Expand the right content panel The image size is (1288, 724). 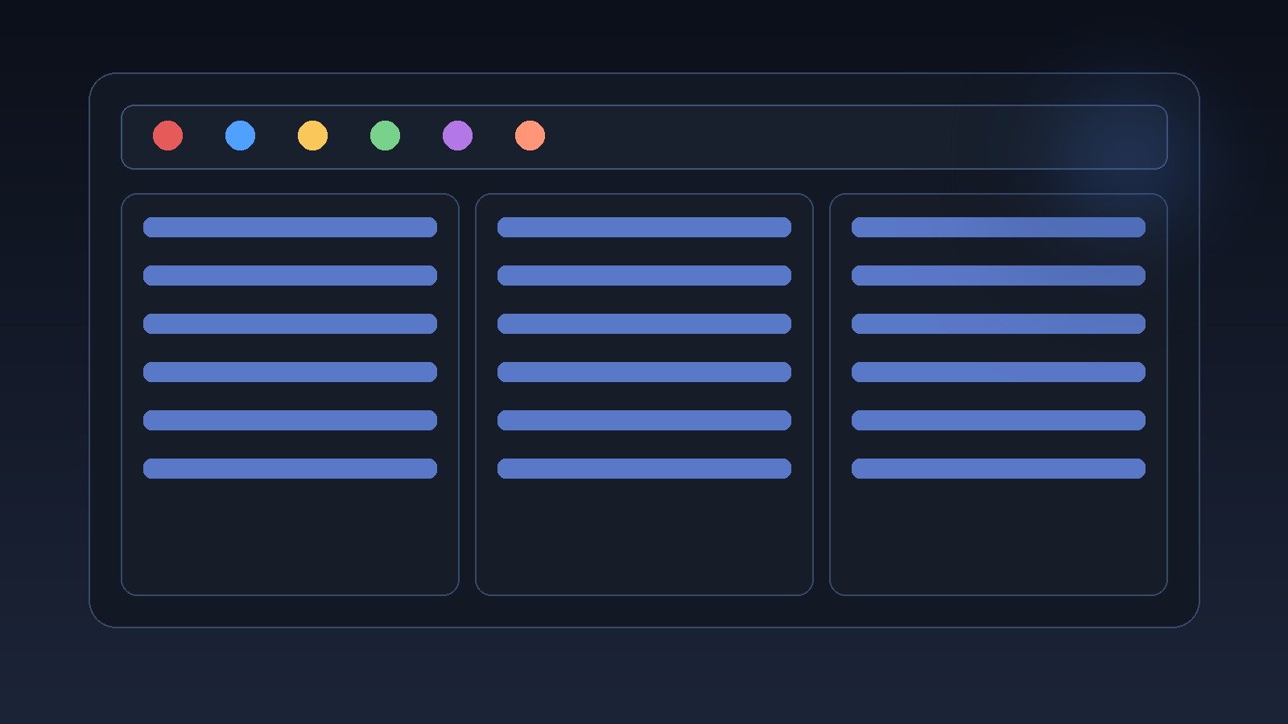(998, 531)
